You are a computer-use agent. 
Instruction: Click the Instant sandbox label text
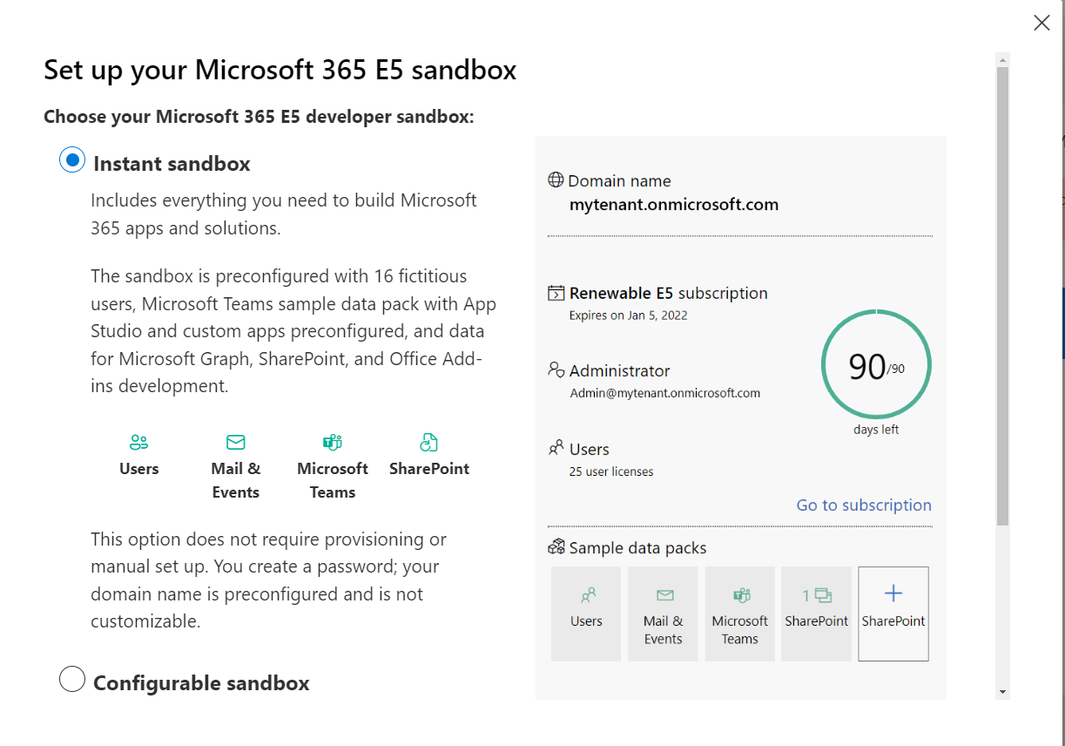pyautogui.click(x=172, y=164)
